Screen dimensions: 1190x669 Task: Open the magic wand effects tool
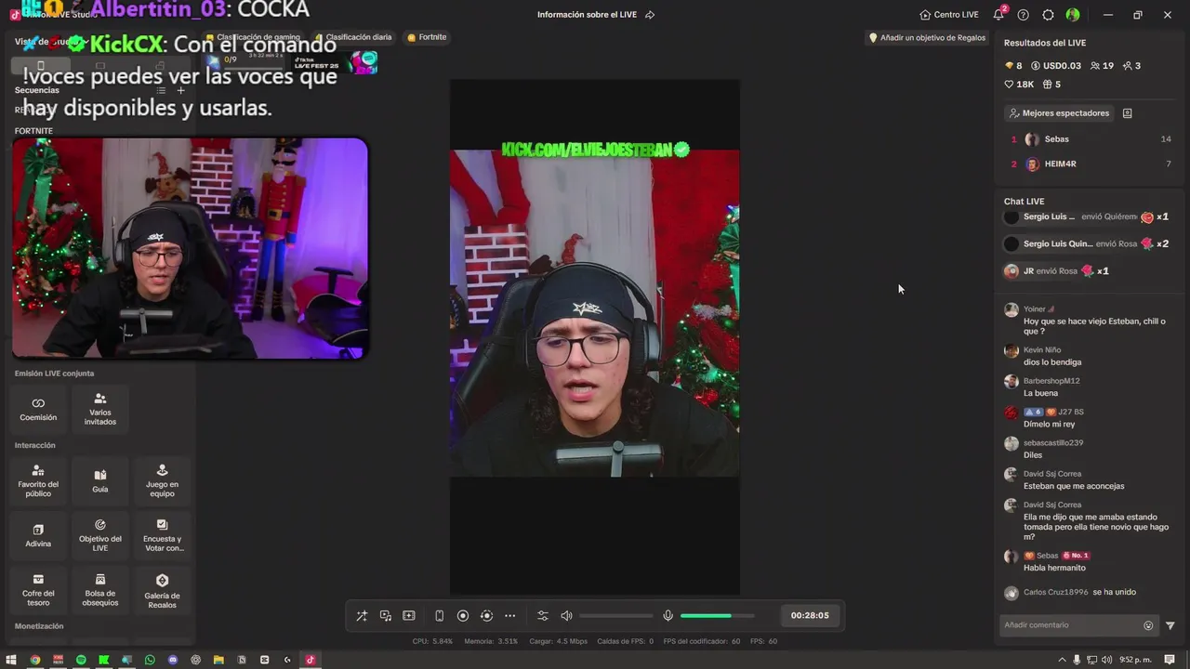click(x=362, y=616)
